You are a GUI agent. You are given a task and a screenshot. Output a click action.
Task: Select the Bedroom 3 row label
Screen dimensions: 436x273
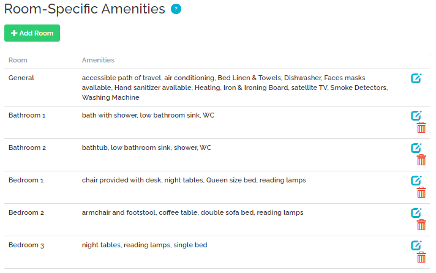26,245
